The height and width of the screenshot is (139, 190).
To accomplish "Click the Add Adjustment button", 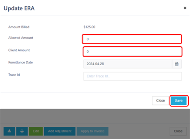I will 60,131.
